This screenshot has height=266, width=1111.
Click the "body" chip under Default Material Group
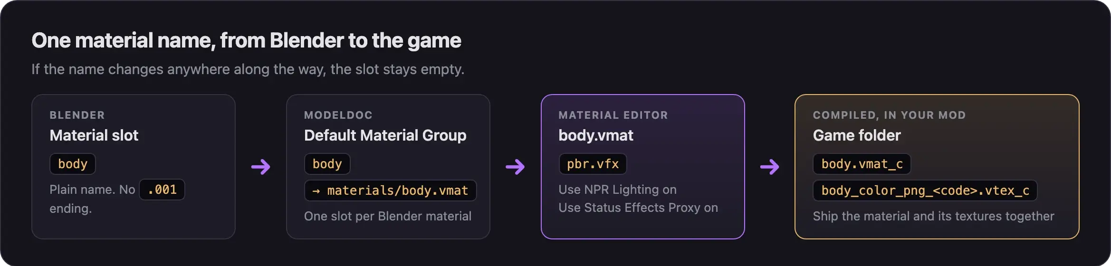(x=327, y=164)
